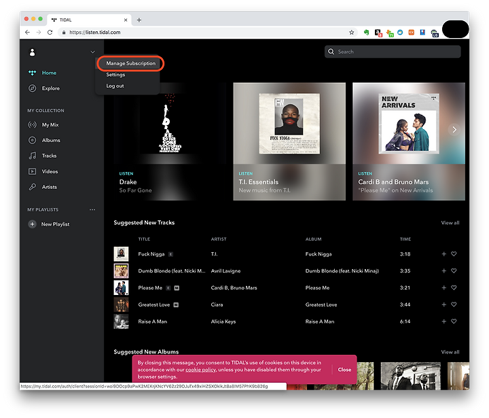Click the My Mix broadcast icon
The width and height of the screenshot is (489, 418).
tap(33, 125)
